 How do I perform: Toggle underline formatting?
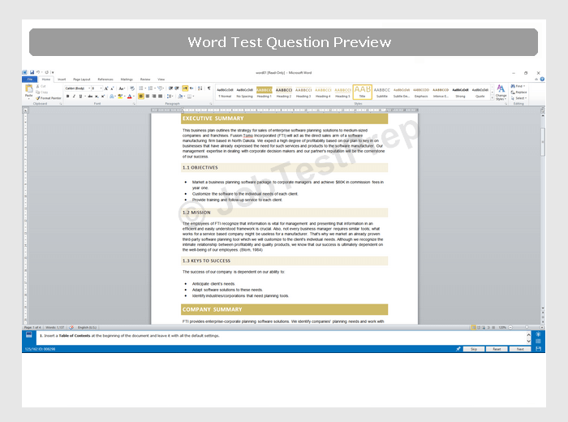click(81, 96)
